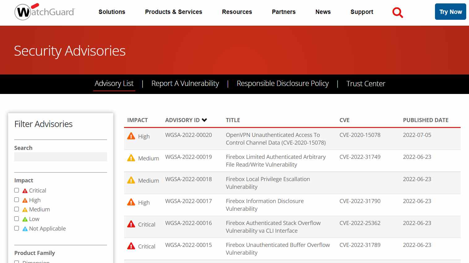
Task: Select the Advisory List tab
Action: (x=114, y=84)
